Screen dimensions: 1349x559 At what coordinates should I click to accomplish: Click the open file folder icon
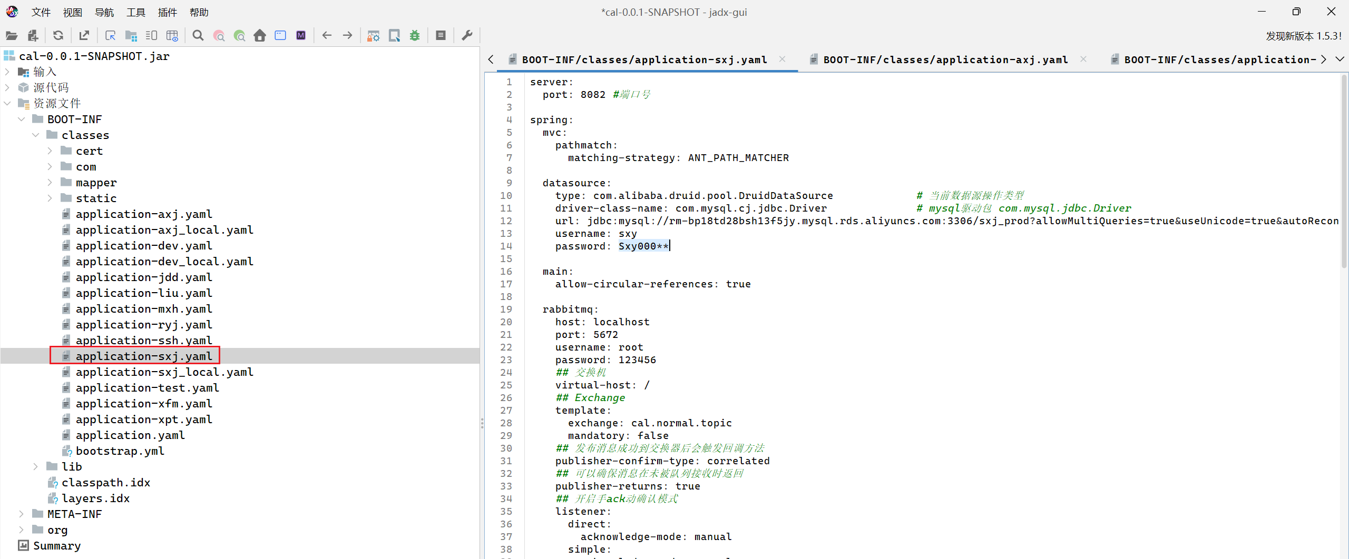pos(12,36)
